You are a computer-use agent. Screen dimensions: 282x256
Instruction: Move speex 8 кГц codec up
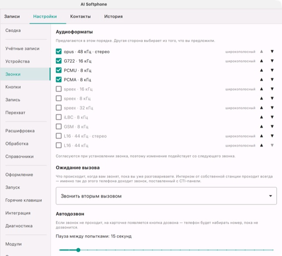coord(261,98)
